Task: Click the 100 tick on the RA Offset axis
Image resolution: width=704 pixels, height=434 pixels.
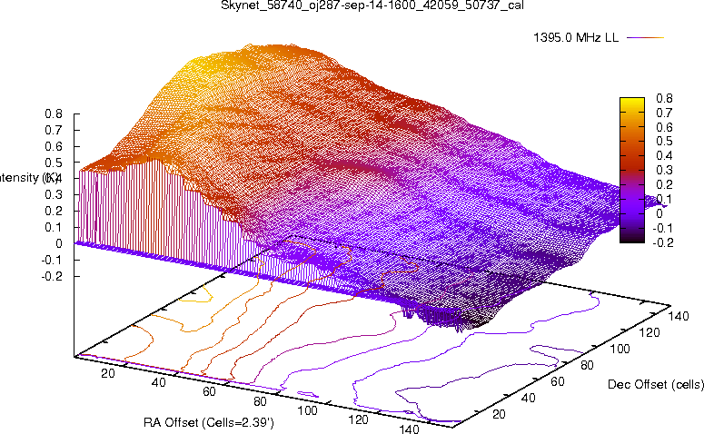Action: (x=308, y=410)
